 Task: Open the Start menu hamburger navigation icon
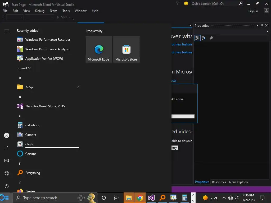[x=7, y=31]
